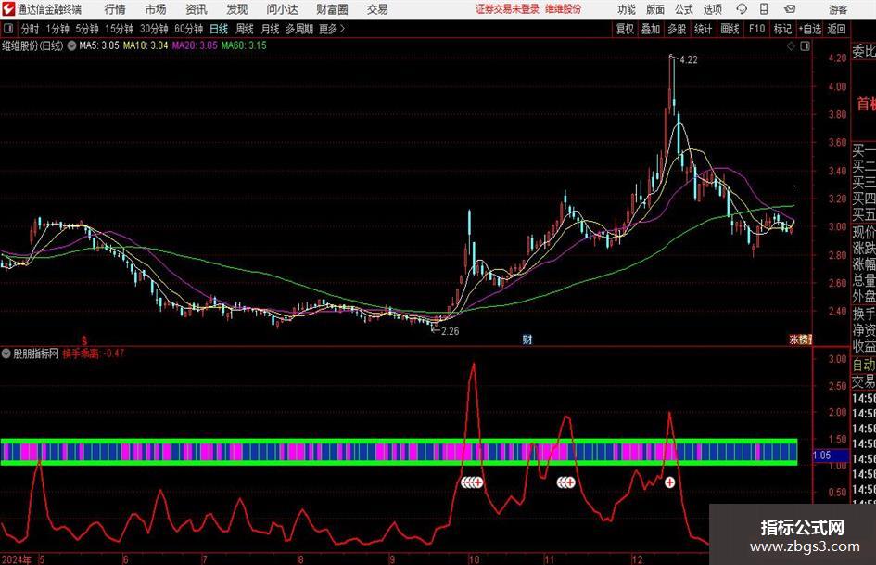Open the F10 company info button
Screen dimensions: 876x565
point(757,29)
